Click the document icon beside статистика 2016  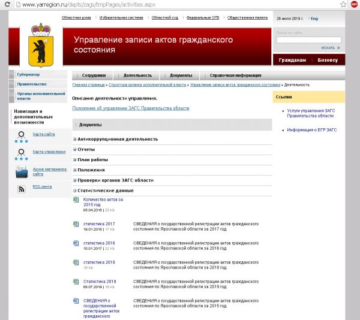[76, 243]
